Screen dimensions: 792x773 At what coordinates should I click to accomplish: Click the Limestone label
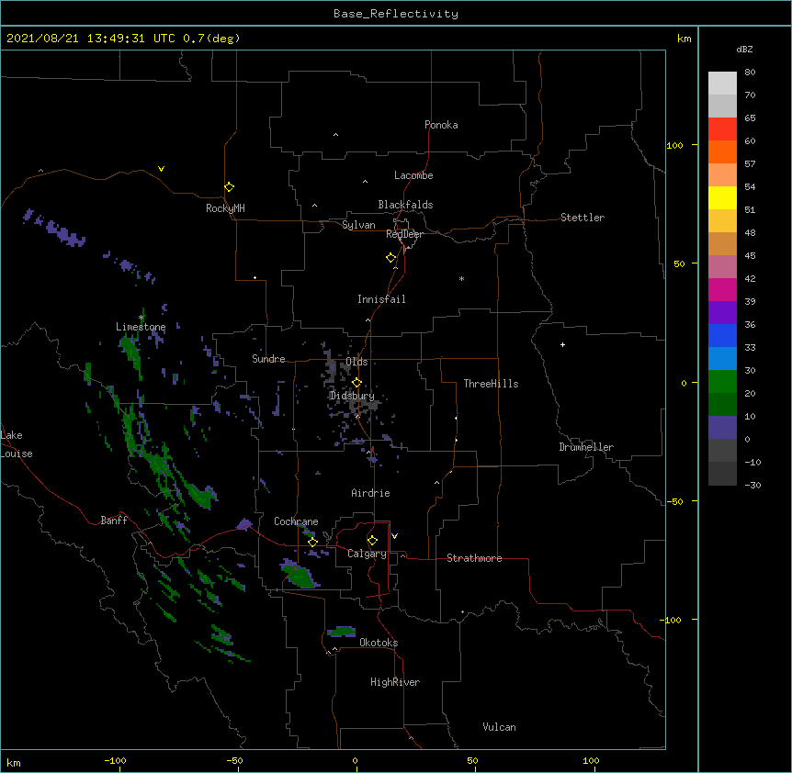point(141,327)
